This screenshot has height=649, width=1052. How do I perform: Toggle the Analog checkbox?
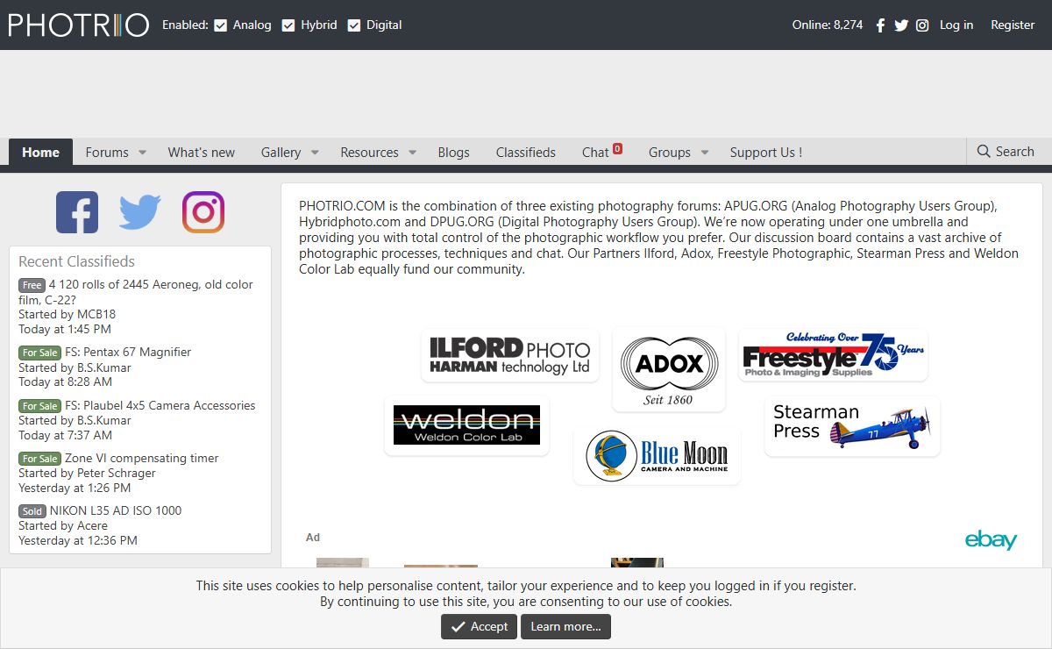click(221, 25)
